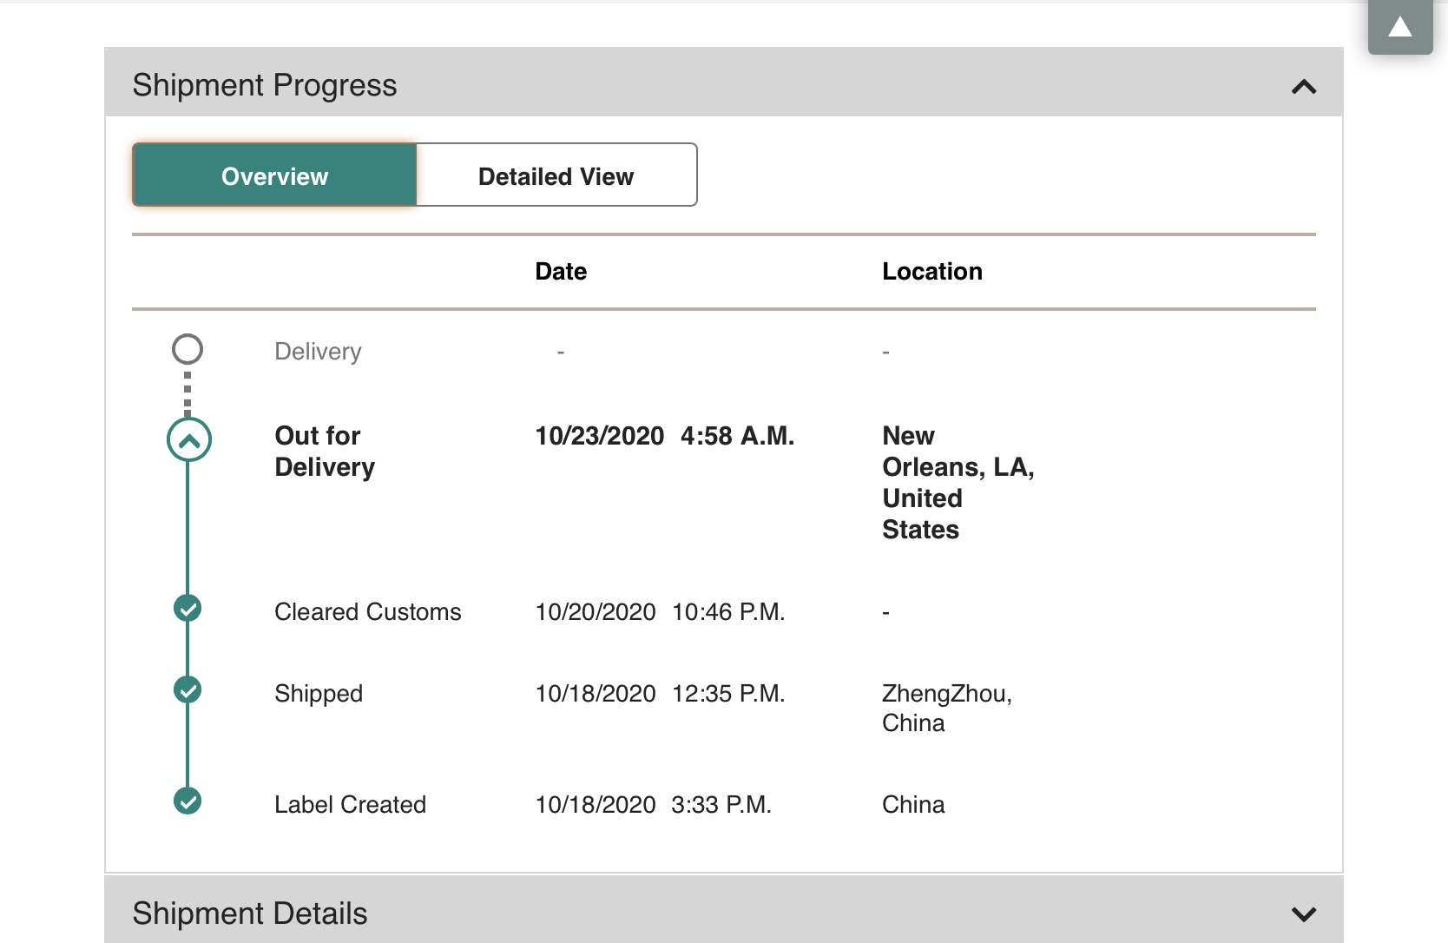Click the back-to-top arrow button
Screen dimensions: 1448x943
[1400, 27]
